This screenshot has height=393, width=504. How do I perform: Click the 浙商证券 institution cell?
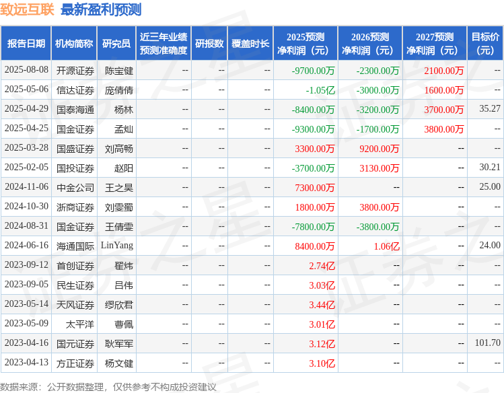pyautogui.click(x=75, y=207)
